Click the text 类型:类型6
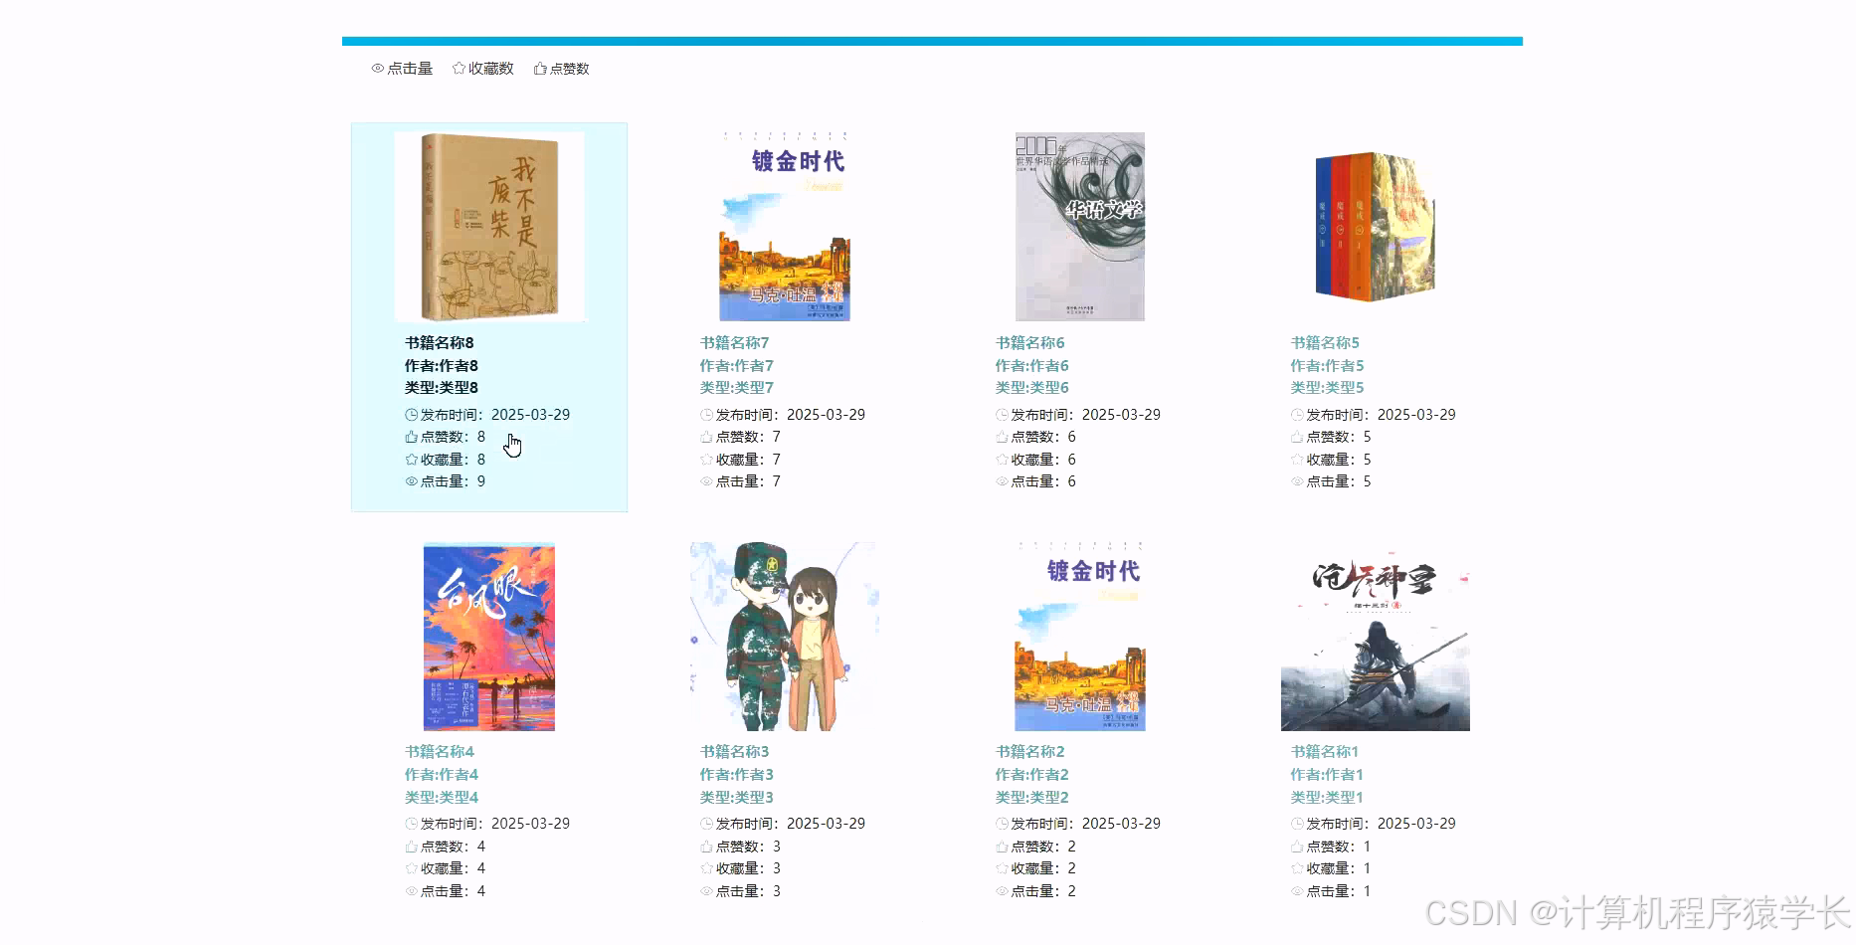 [x=1032, y=388]
